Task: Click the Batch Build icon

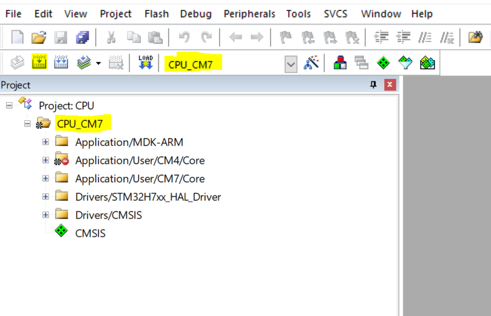Action: pos(84,62)
